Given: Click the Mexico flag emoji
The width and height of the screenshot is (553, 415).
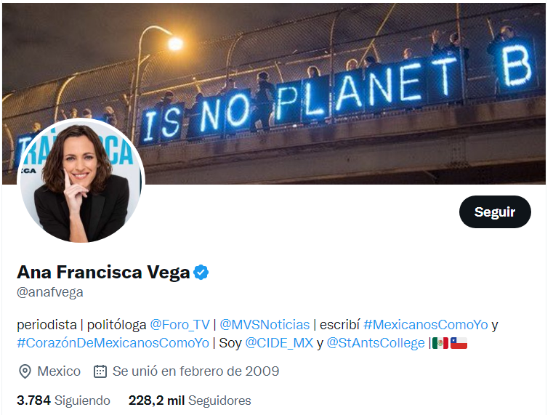Looking at the screenshot, I should pyautogui.click(x=440, y=342).
